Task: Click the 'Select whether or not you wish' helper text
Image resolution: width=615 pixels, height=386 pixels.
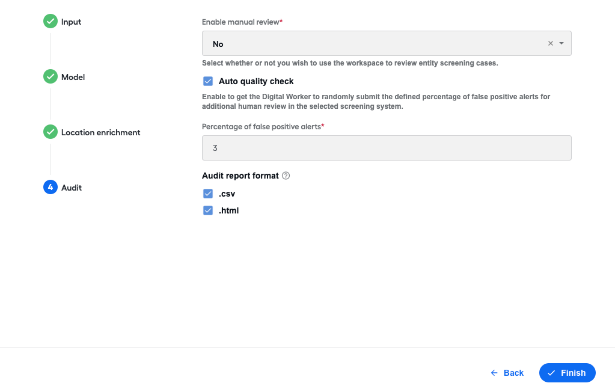Action: tap(350, 63)
